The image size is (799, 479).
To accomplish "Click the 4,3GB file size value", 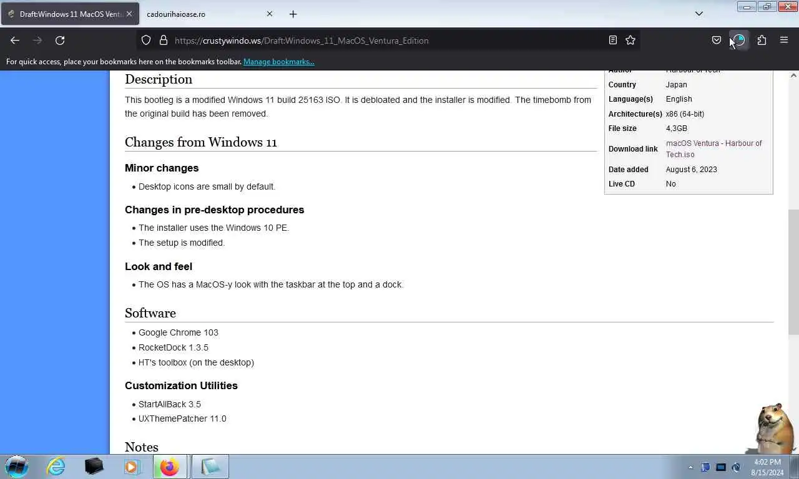I will pos(677,128).
